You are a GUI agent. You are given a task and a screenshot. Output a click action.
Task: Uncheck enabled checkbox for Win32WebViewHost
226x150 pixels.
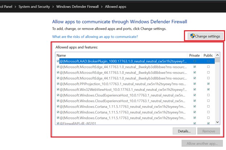[58, 89]
